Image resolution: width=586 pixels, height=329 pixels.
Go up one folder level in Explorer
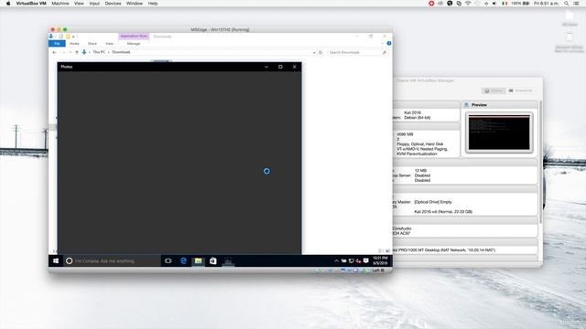(x=77, y=52)
